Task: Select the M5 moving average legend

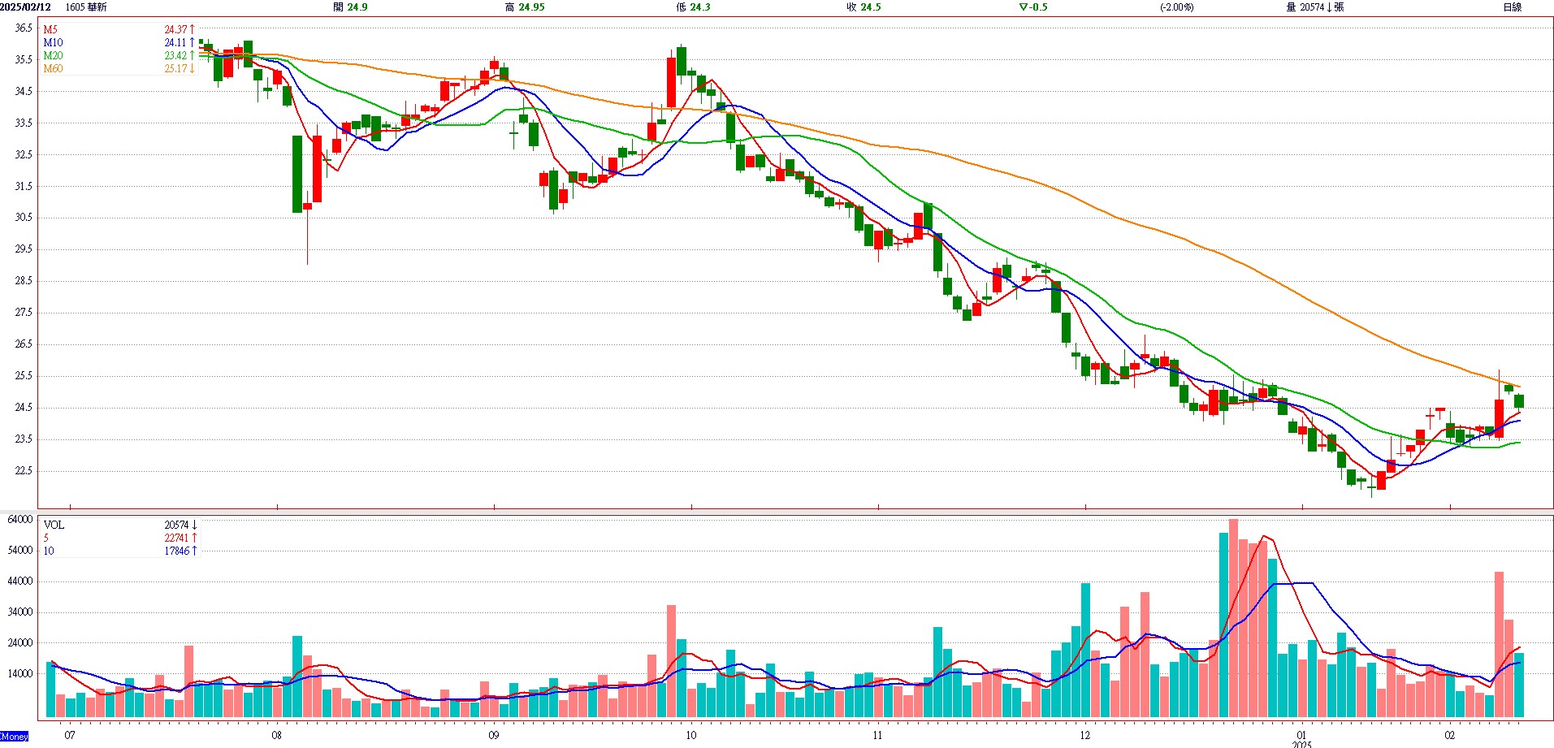Action: click(x=50, y=29)
